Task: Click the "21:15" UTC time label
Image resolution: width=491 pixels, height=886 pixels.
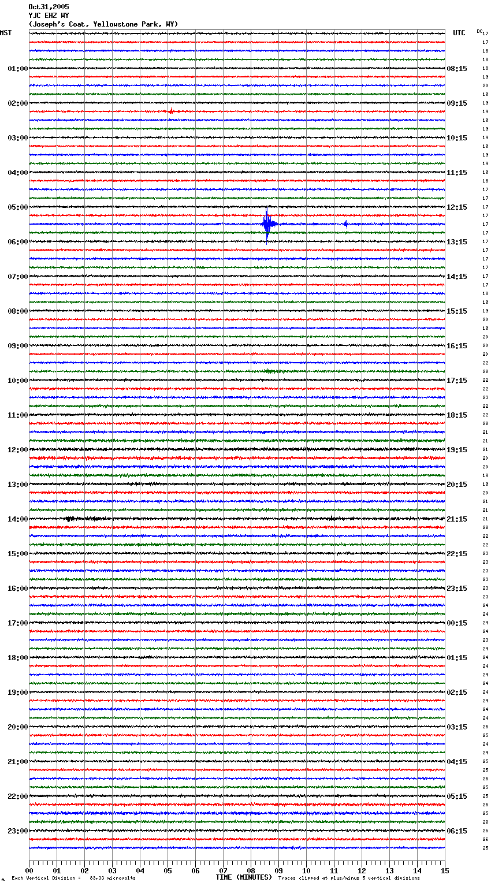Action: coord(457,519)
